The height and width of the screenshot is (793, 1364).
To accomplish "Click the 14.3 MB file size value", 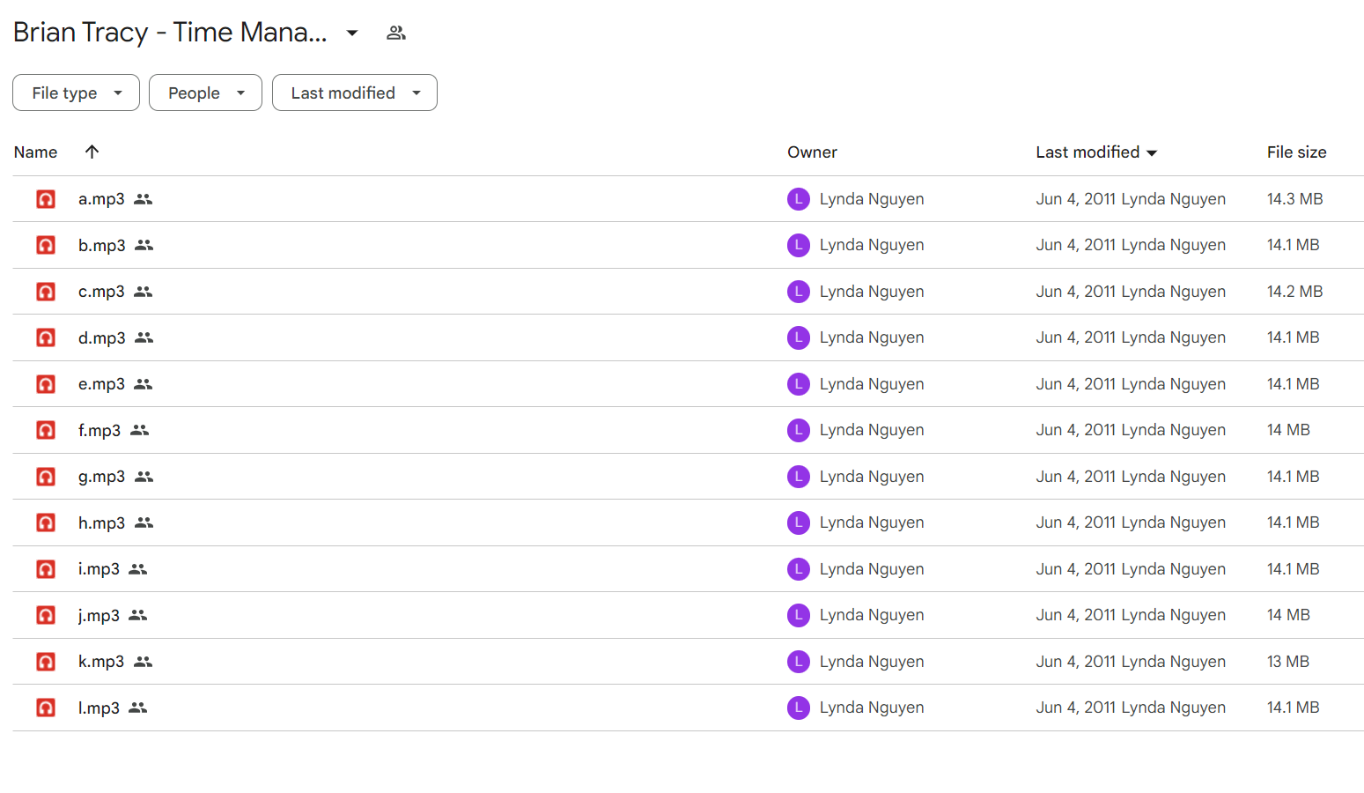I will pos(1294,199).
